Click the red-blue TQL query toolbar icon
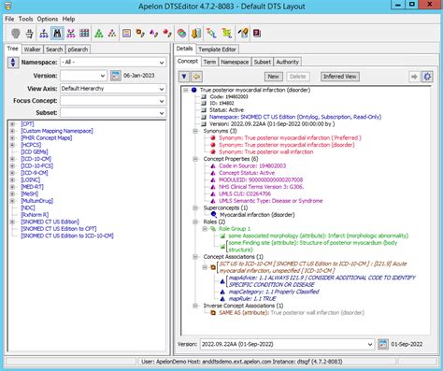 click(211, 33)
